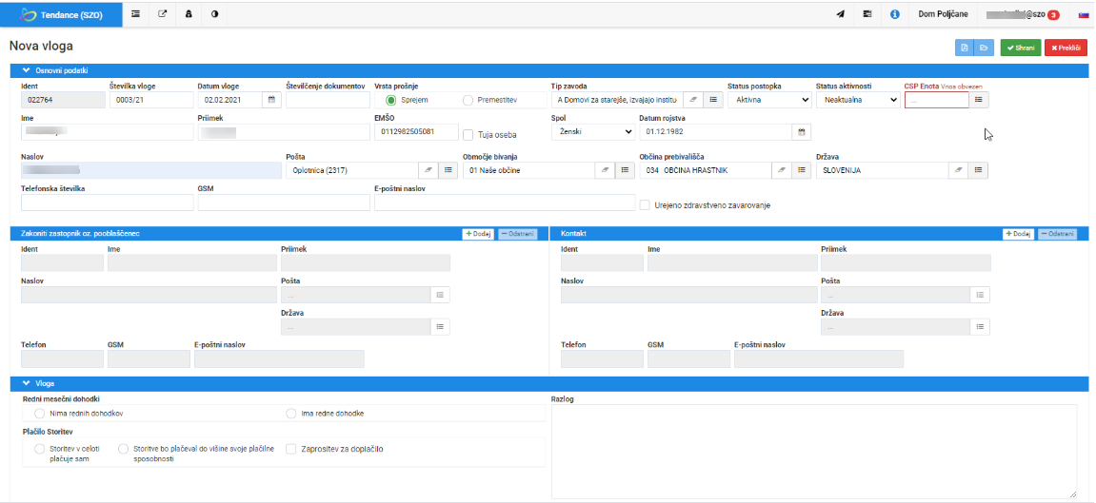1096x503 pixels.
Task: Click the light blue open folder button
Action: point(984,48)
